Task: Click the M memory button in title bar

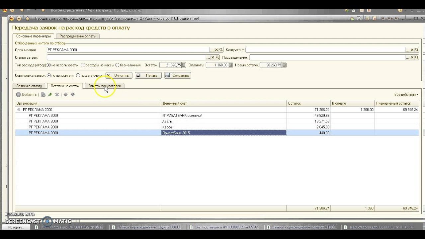Action: 383,19
